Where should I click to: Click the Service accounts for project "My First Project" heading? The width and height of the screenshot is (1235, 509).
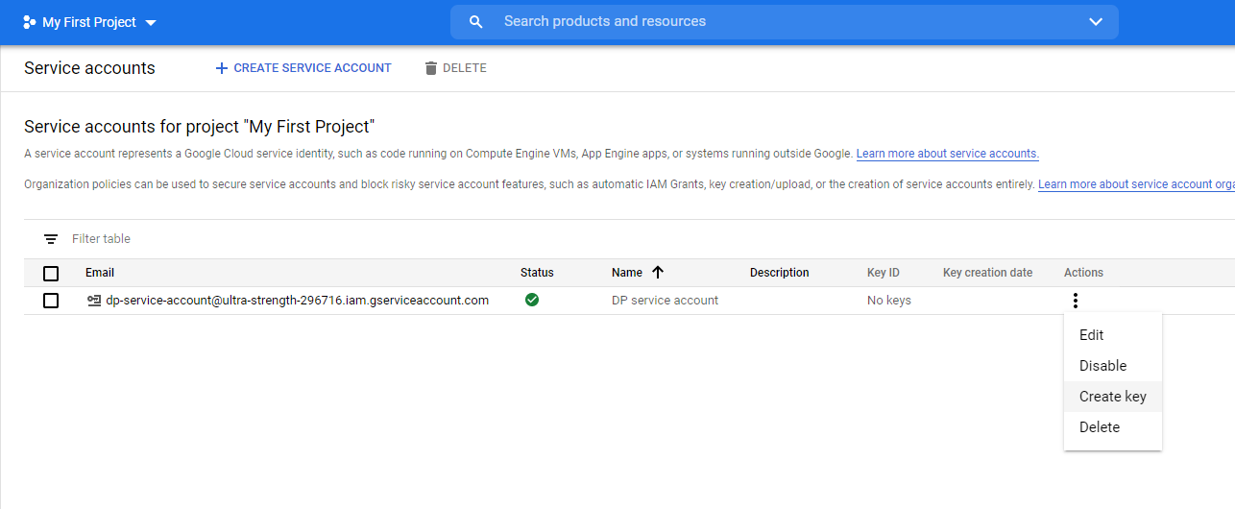(199, 127)
